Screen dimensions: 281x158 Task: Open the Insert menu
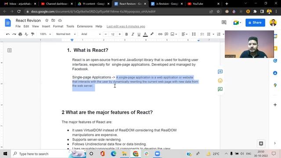[x=46, y=26]
